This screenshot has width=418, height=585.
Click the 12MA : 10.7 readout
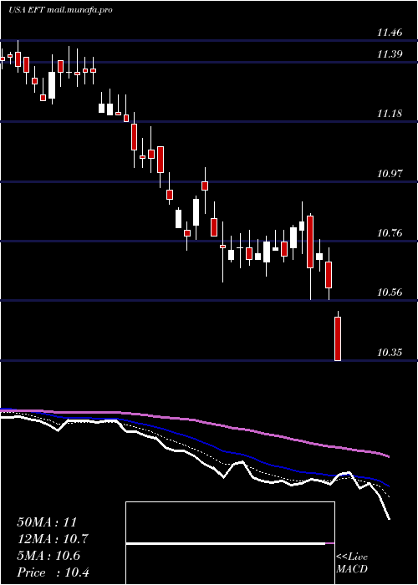[53, 539]
